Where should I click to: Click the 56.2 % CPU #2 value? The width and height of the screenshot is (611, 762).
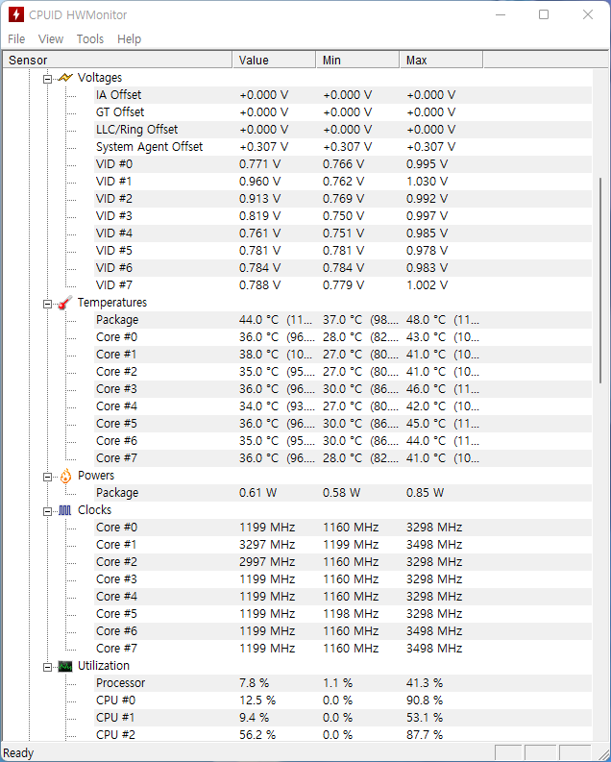point(257,735)
